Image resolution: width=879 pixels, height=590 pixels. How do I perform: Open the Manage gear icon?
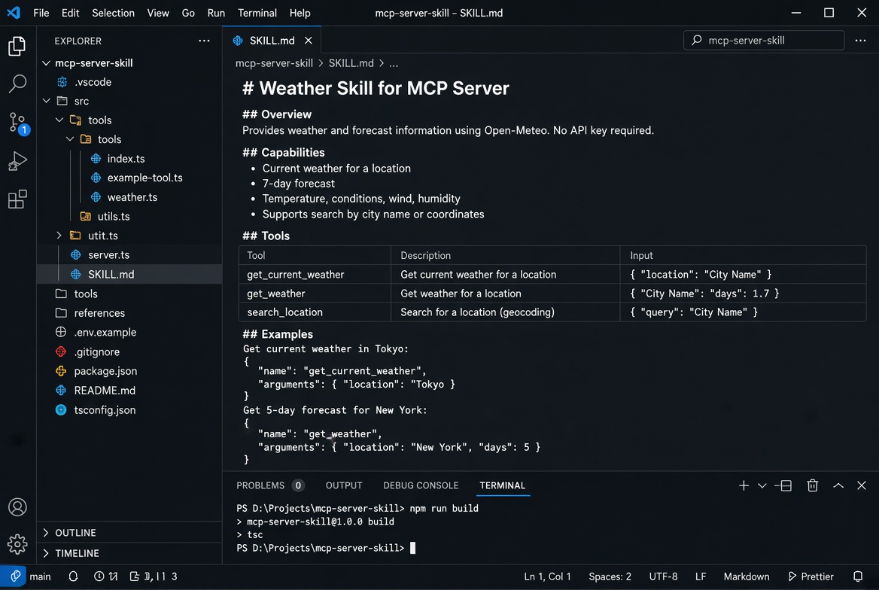point(17,543)
